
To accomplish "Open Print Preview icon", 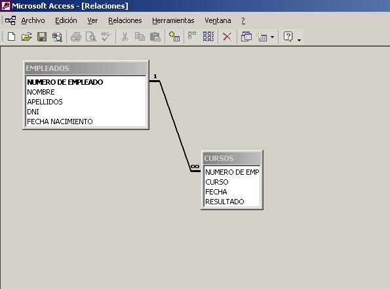I will pyautogui.click(x=91, y=37).
